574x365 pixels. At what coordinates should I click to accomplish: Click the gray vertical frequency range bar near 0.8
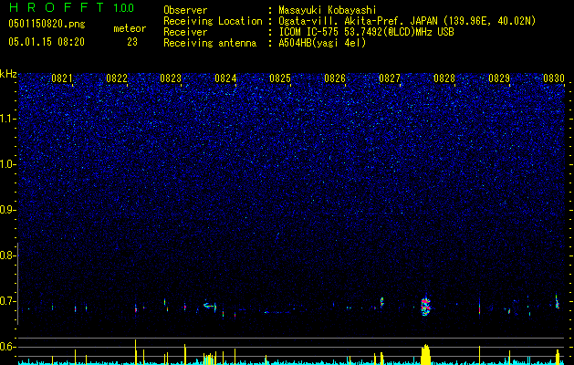coord(17,283)
